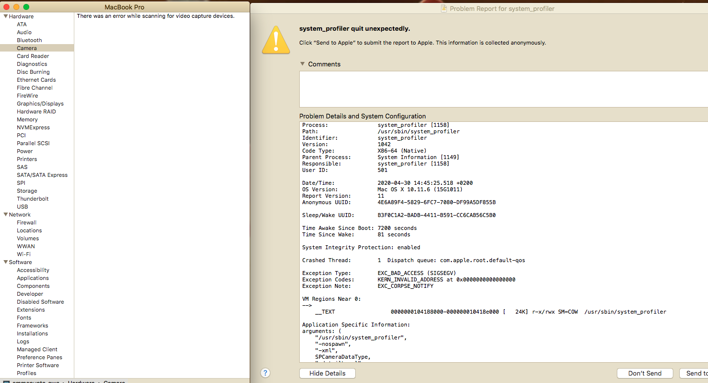Select Bluetooth in the sidebar

click(x=29, y=40)
